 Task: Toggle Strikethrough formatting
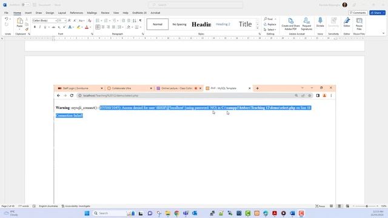pyautogui.click(x=53, y=27)
